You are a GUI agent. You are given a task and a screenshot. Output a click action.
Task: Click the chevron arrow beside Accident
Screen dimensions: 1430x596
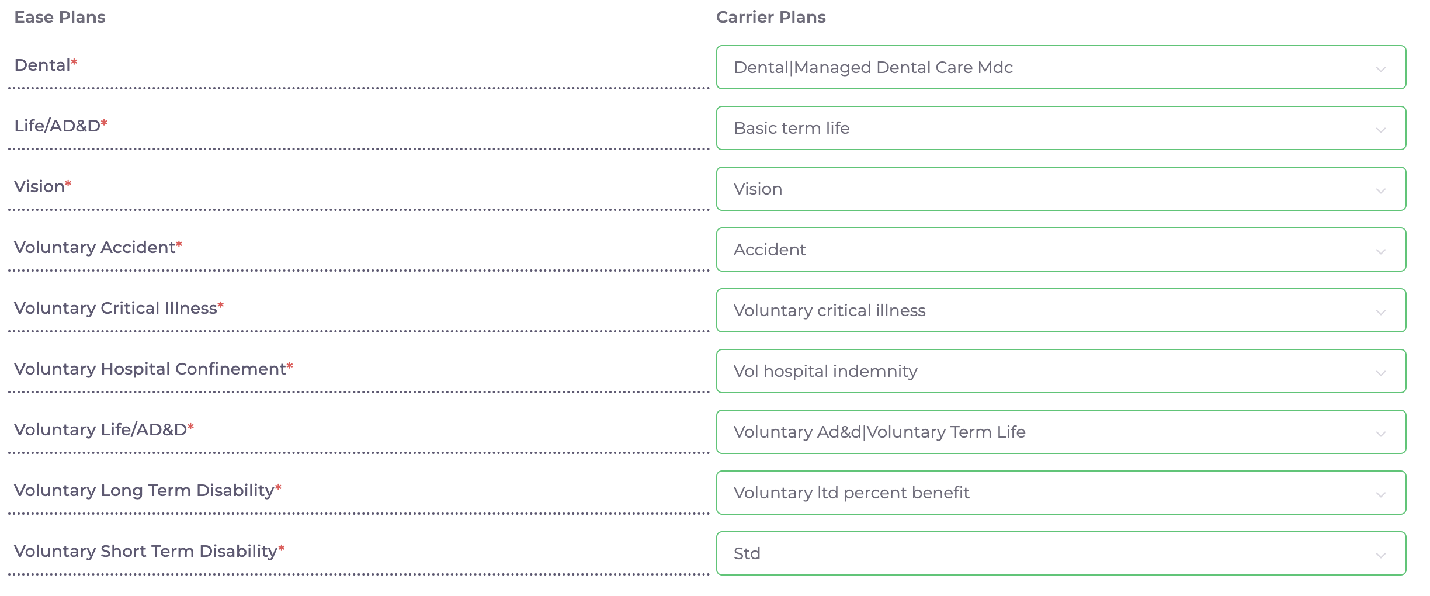(x=1381, y=252)
